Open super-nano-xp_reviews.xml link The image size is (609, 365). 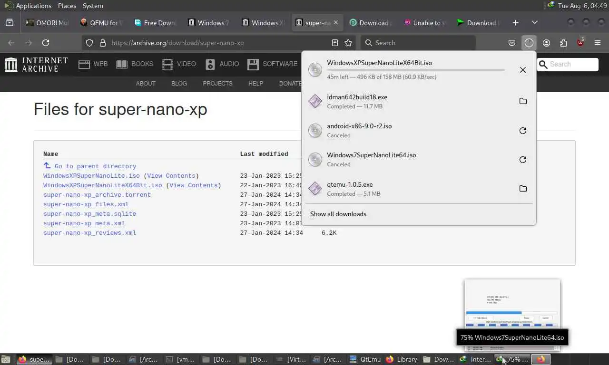pyautogui.click(x=89, y=233)
